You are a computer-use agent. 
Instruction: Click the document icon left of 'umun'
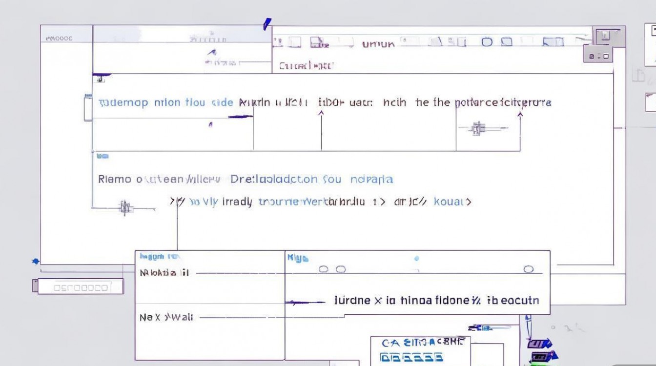319,42
